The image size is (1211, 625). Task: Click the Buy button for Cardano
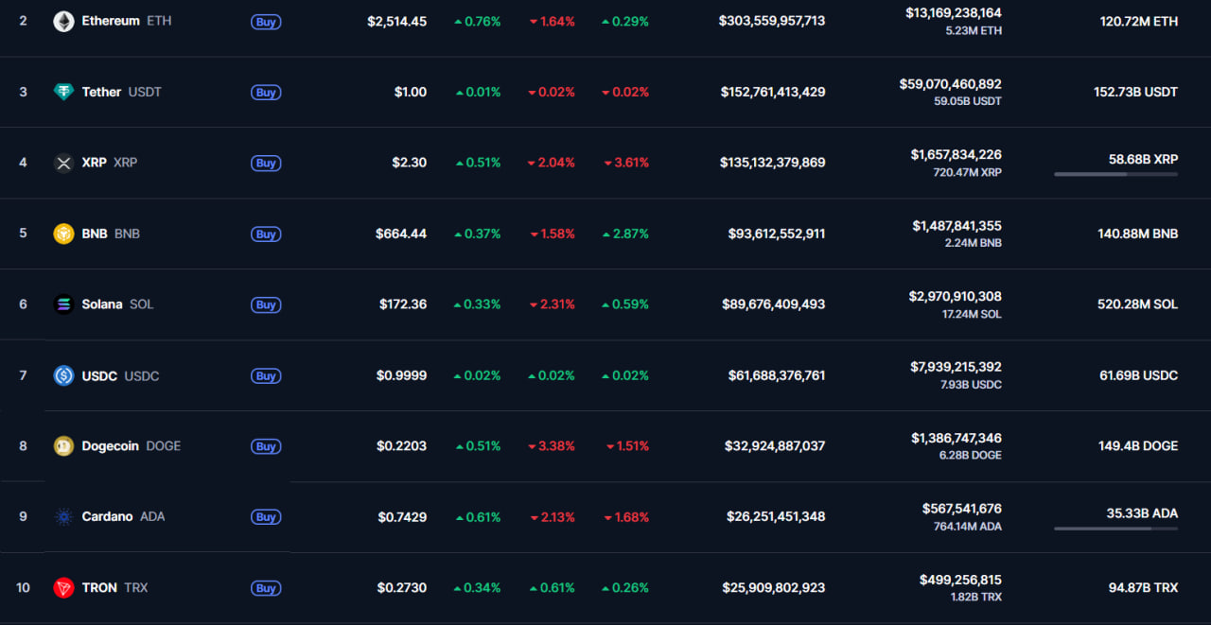click(x=266, y=517)
